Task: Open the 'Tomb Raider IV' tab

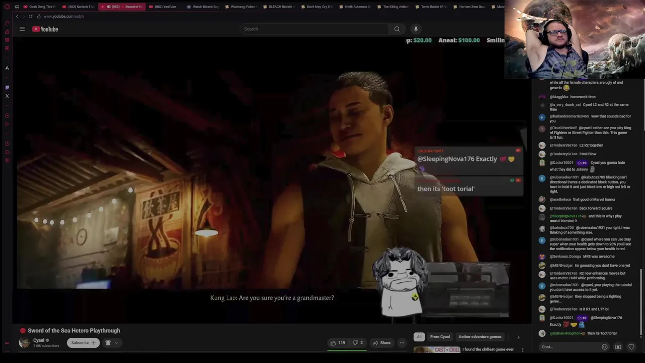Action: pos(431,7)
